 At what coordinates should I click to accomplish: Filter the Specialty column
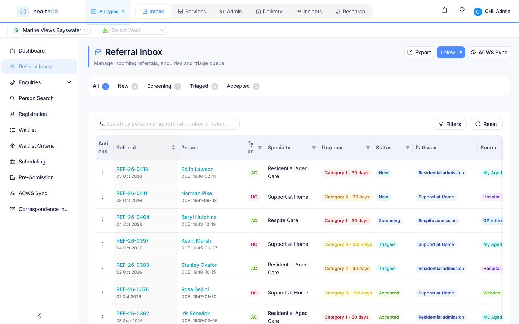(x=314, y=148)
